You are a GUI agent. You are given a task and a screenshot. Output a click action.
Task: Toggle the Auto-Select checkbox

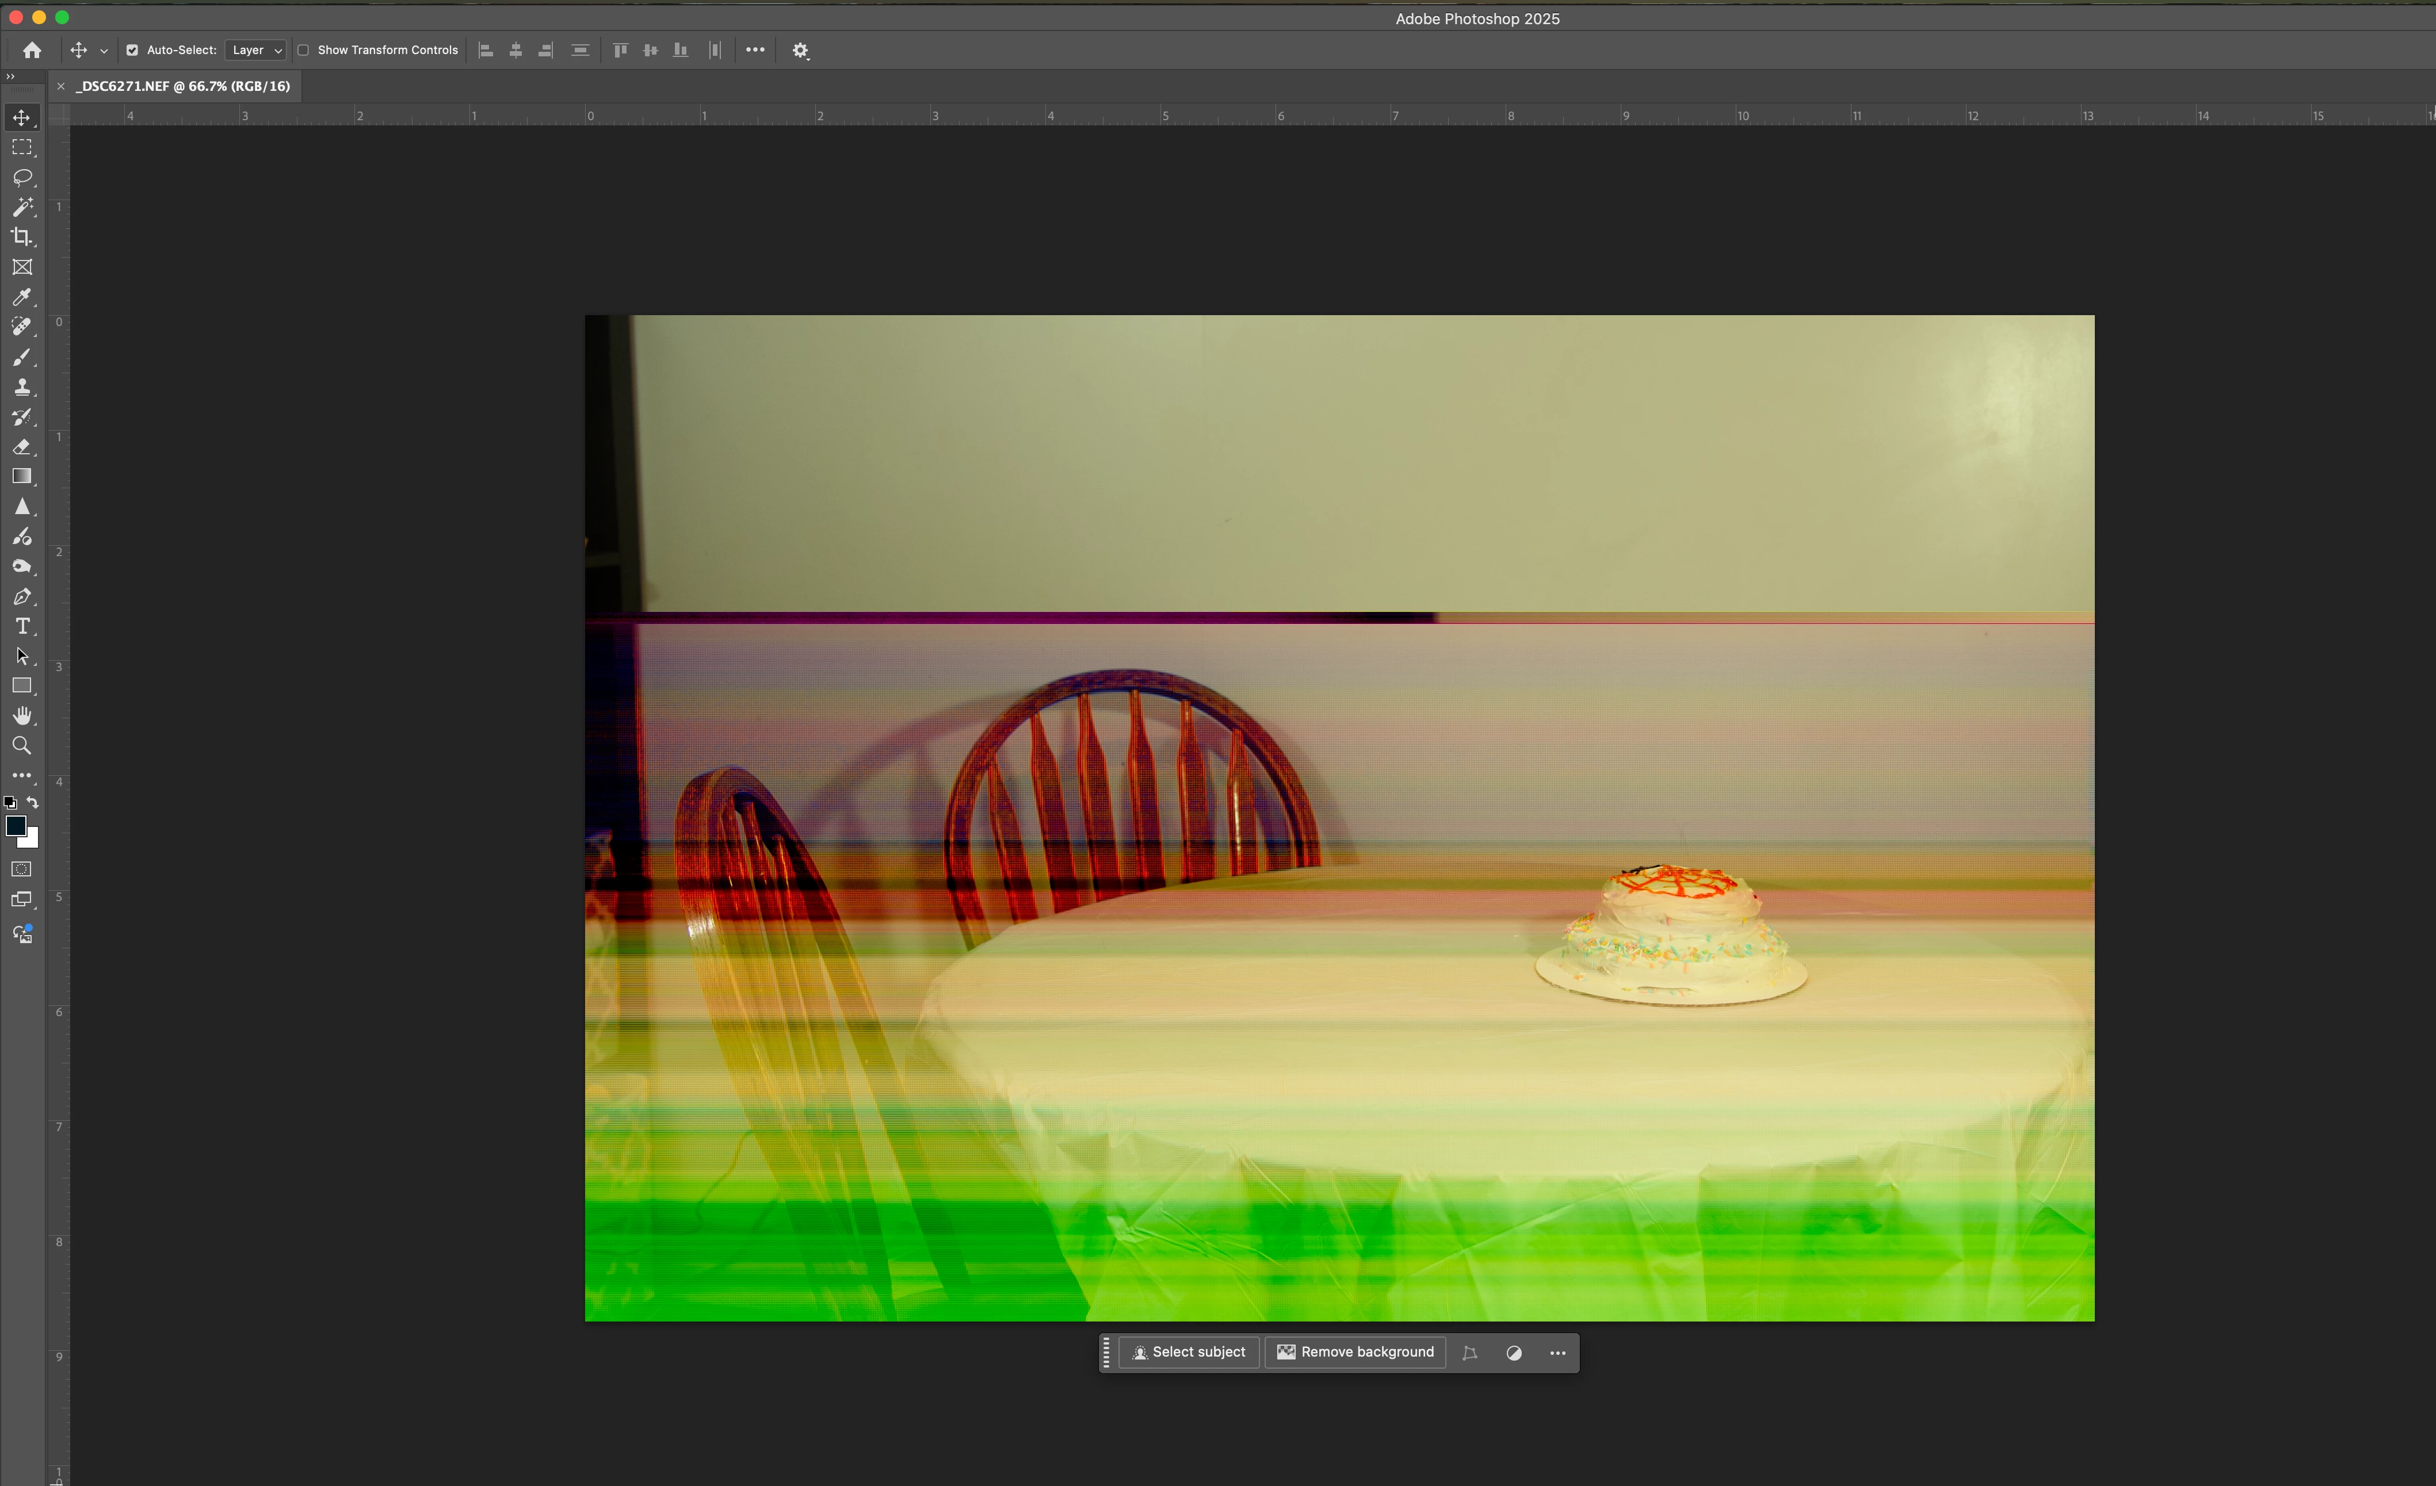click(x=132, y=51)
